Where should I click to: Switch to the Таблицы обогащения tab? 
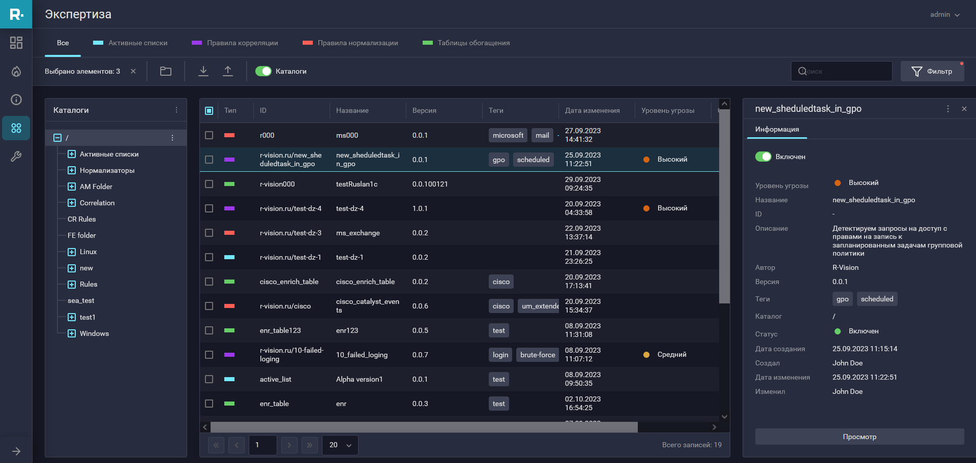(x=466, y=43)
